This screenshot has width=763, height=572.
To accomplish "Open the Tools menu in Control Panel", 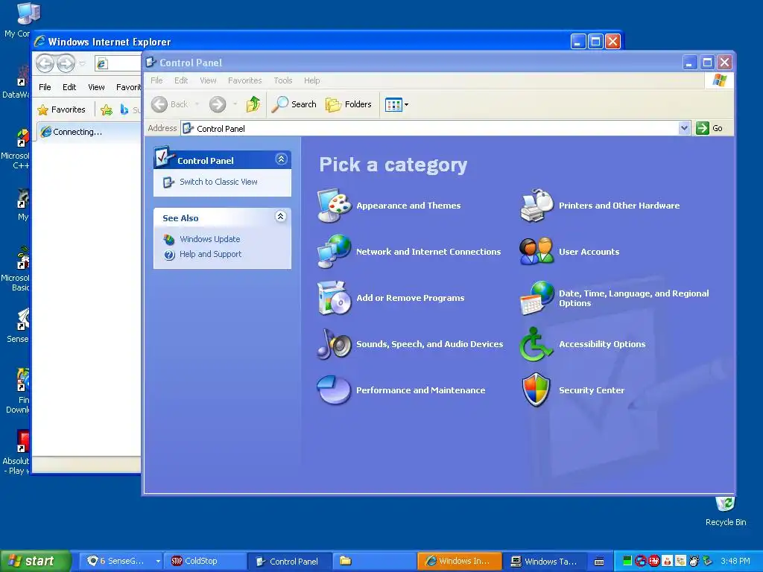I will tap(282, 80).
